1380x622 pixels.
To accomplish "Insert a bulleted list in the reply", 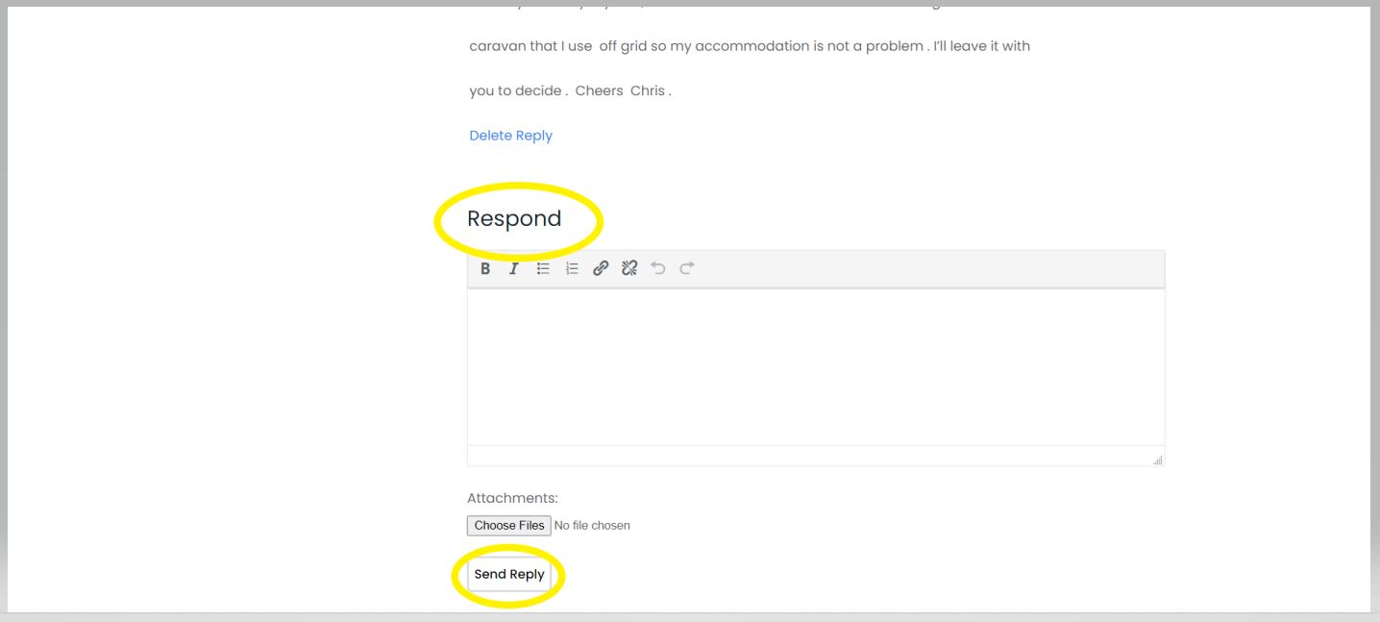I will coord(543,269).
